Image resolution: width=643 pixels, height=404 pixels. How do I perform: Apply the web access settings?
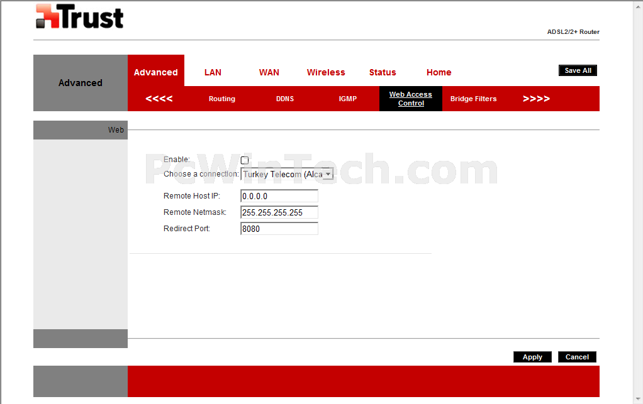[x=532, y=357]
